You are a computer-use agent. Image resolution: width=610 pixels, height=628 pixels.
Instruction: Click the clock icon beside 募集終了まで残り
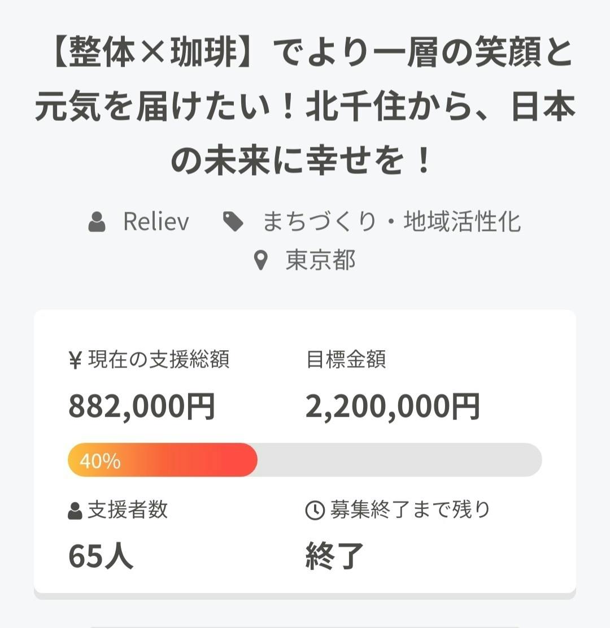click(x=315, y=511)
